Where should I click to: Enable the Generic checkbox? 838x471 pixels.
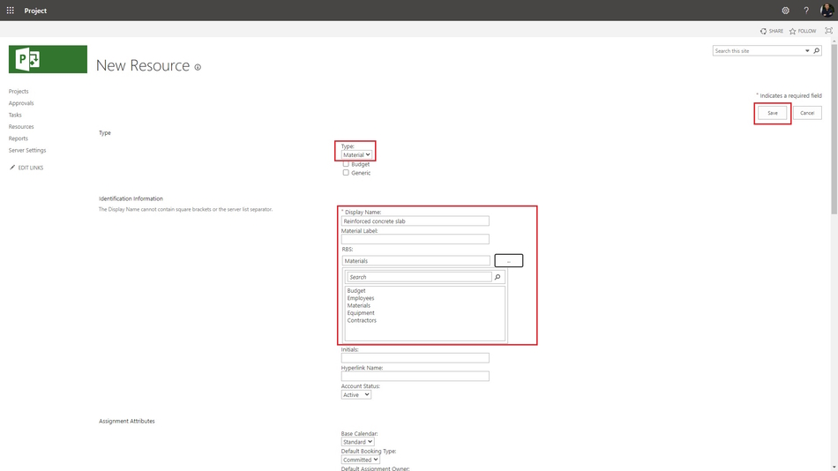coord(346,173)
